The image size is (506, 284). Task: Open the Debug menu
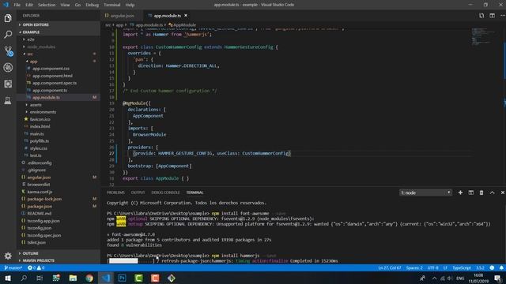(x=92, y=5)
